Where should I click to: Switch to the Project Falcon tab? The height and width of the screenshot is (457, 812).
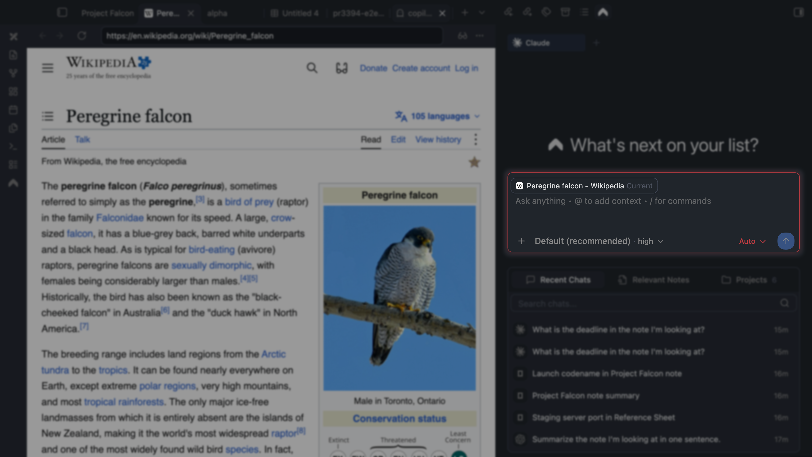107,13
